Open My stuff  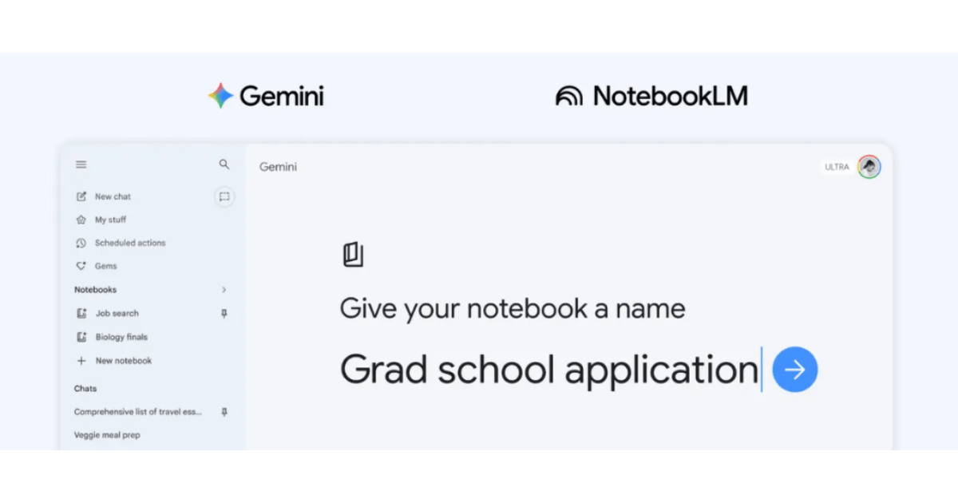tap(110, 220)
